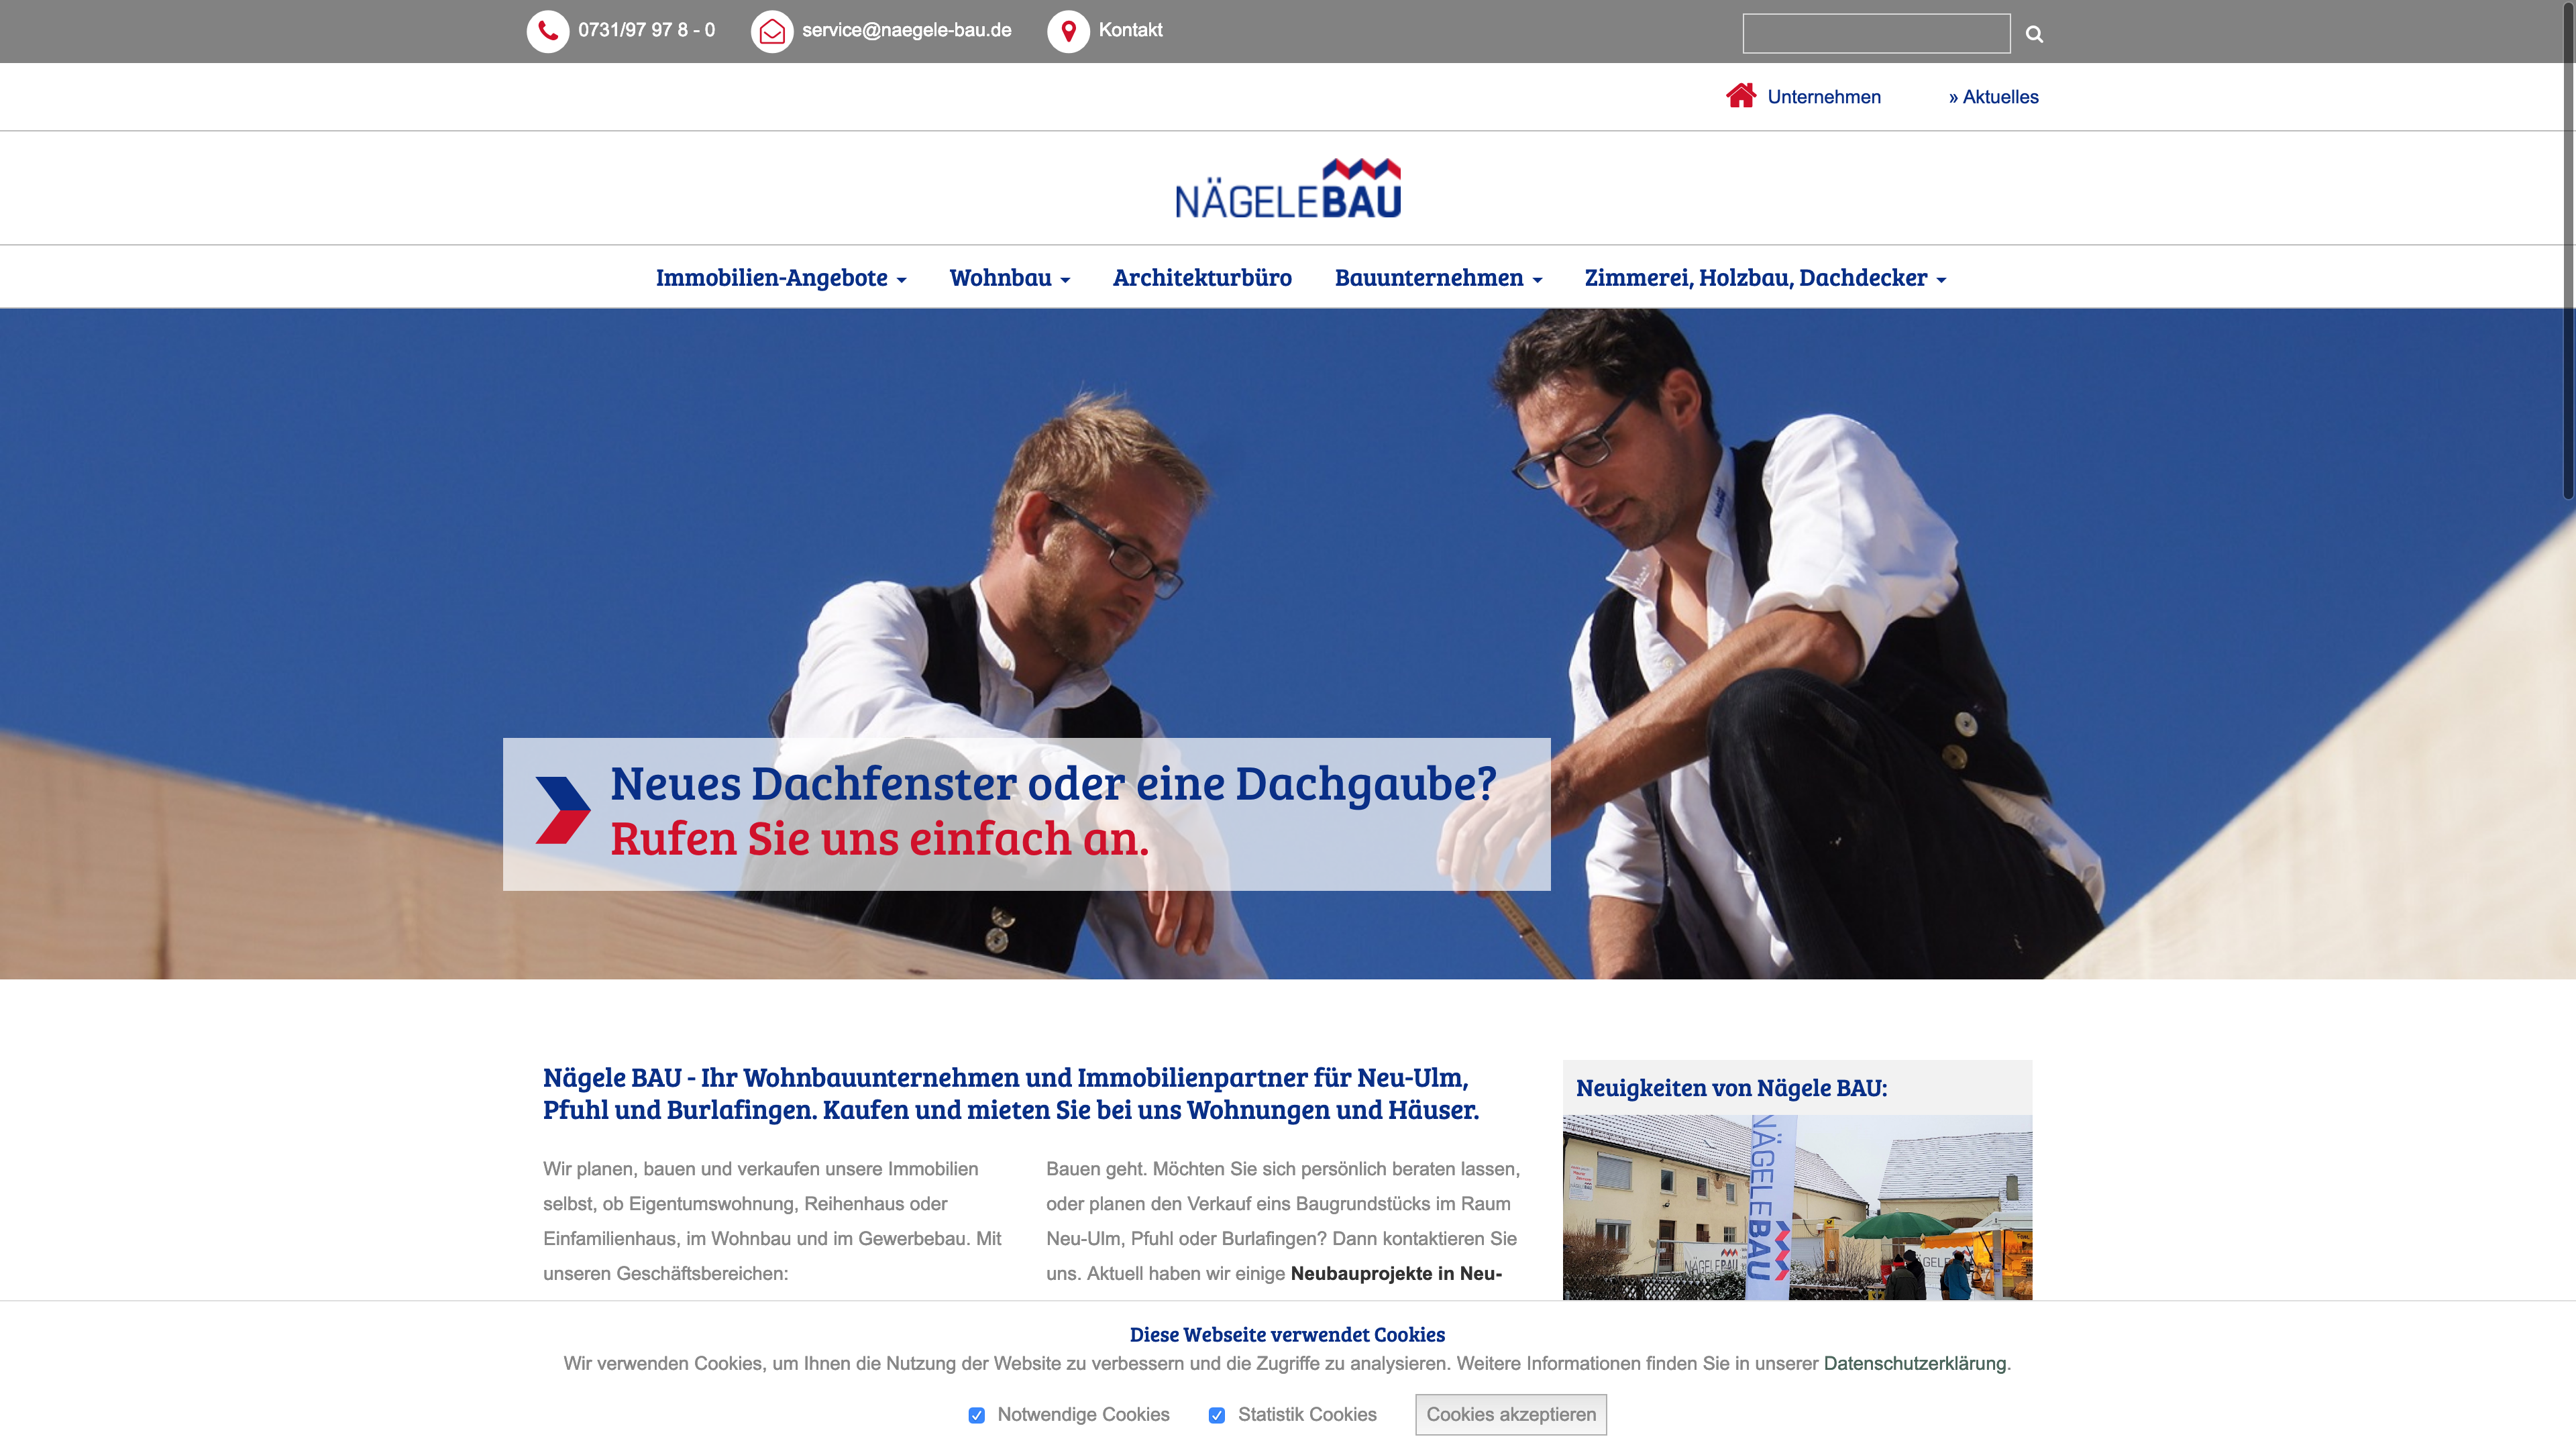Image resolution: width=2576 pixels, height=1449 pixels.
Task: Click the Cookies akzeptieren button
Action: (x=1511, y=1415)
